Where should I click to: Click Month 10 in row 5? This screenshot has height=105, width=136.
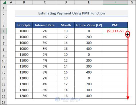[66, 31]
